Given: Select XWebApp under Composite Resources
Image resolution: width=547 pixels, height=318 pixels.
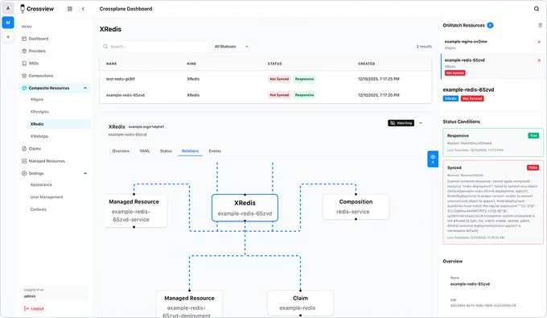Looking at the screenshot, I should (39, 137).
